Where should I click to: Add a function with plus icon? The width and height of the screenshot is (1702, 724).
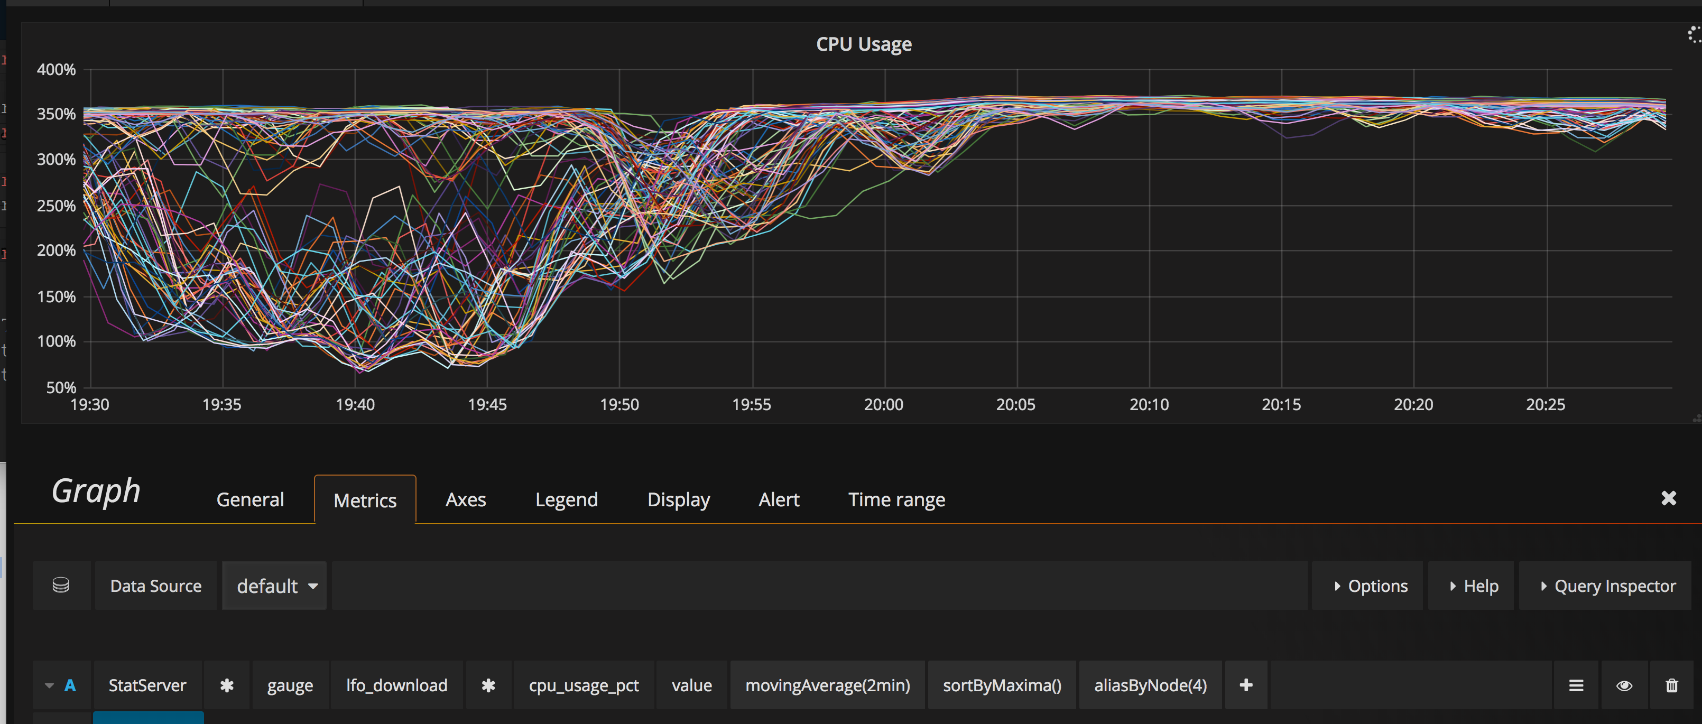1245,685
